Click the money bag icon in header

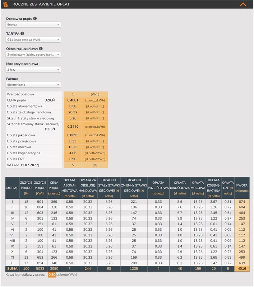coord(5,4)
